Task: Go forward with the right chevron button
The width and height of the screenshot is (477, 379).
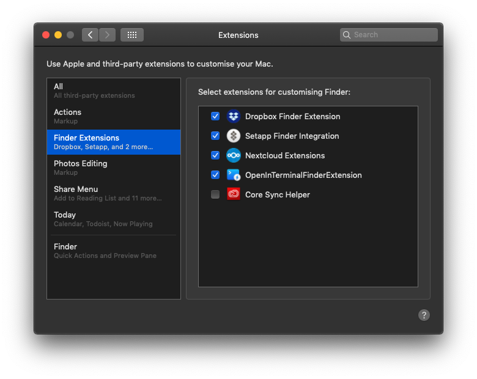Action: [x=107, y=35]
